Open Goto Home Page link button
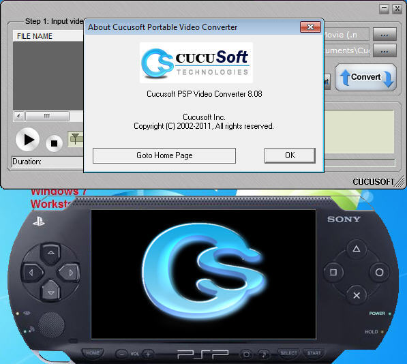The height and width of the screenshot is (364, 407). [x=164, y=155]
